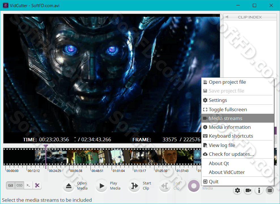This screenshot has width=280, height=204.
Task: Click the current time field 00:23:20.356
Action: coord(54,140)
